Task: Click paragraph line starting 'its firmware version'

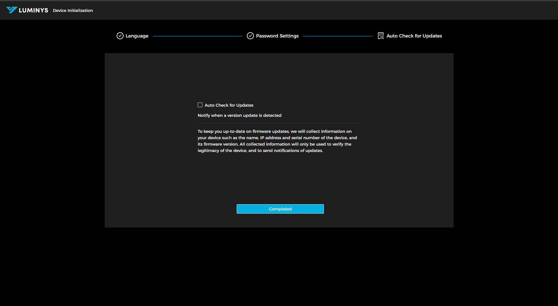Action: click(x=274, y=144)
